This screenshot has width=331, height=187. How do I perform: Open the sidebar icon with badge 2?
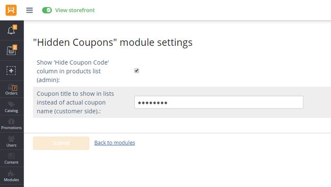click(x=12, y=51)
